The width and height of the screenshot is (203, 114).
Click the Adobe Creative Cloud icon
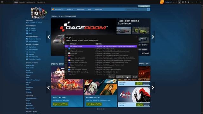click(x=69, y=60)
